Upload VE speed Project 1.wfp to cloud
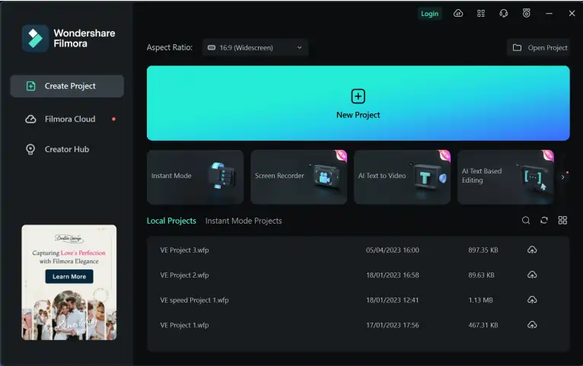This screenshot has width=583, height=366. pyautogui.click(x=532, y=300)
